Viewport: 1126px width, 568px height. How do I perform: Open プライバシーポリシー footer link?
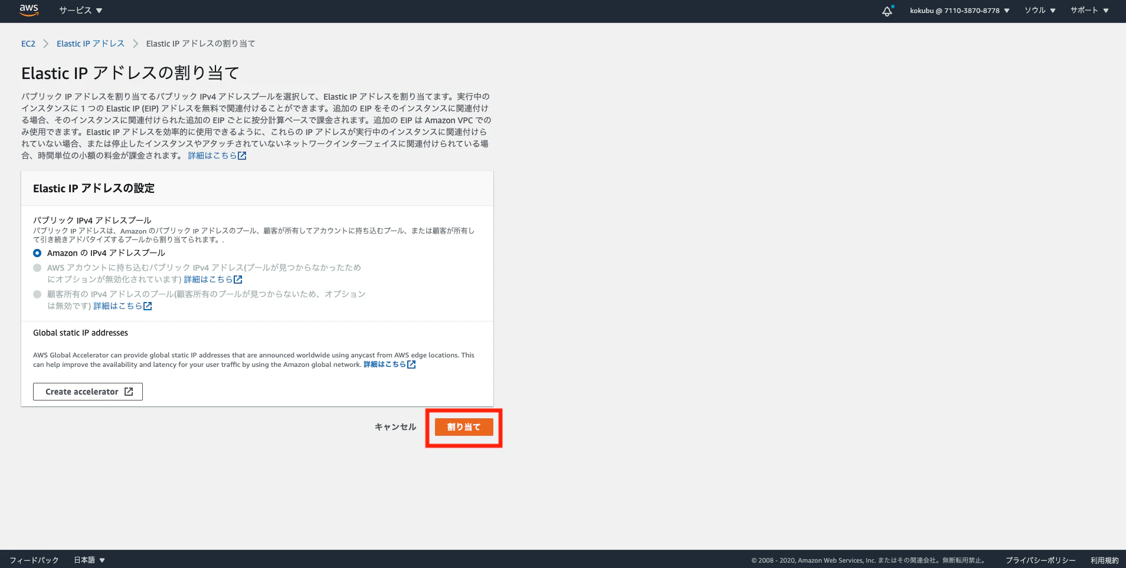1040,560
